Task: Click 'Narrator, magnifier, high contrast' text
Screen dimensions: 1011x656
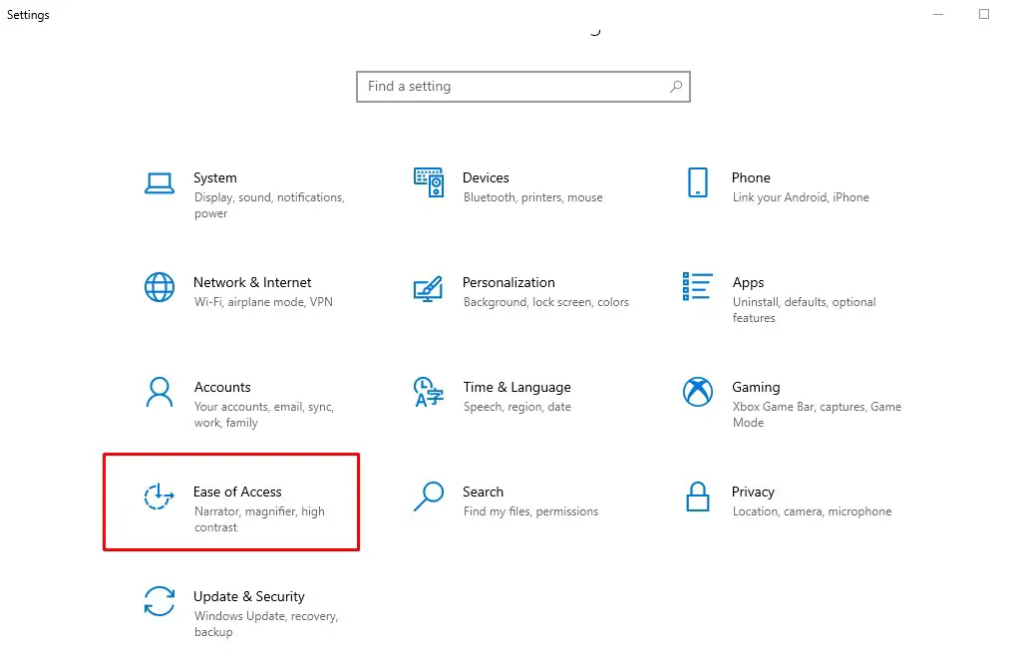Action: tap(259, 519)
